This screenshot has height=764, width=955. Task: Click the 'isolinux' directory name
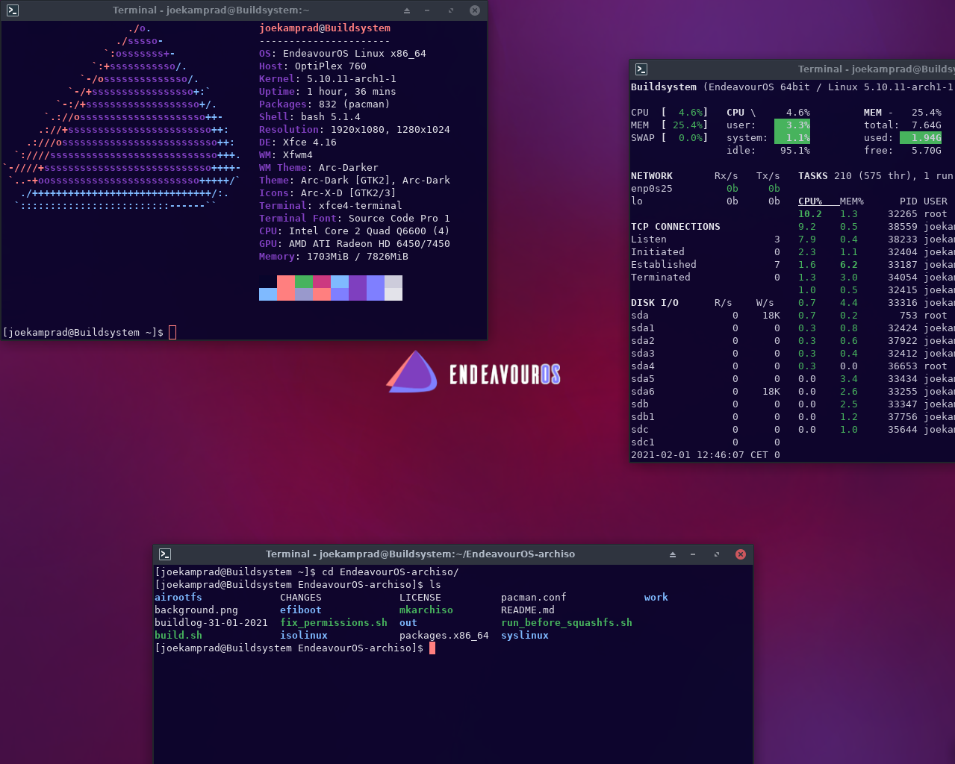click(304, 635)
